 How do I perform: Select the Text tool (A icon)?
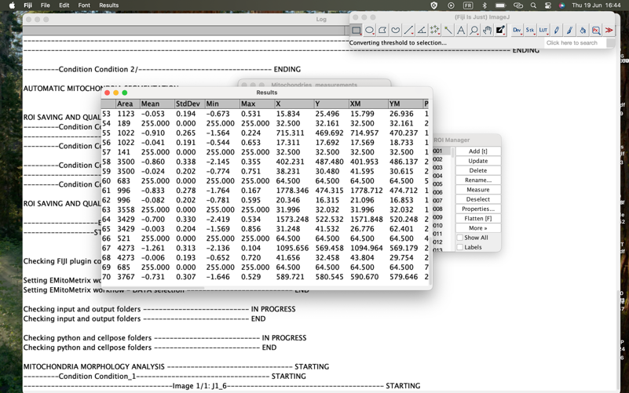click(461, 30)
